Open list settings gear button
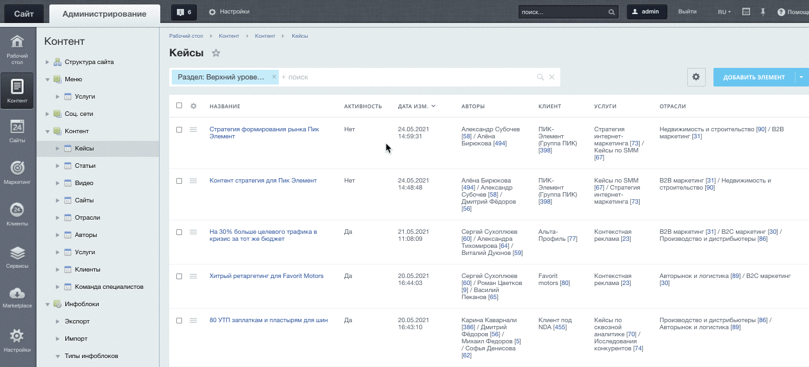 click(x=696, y=77)
